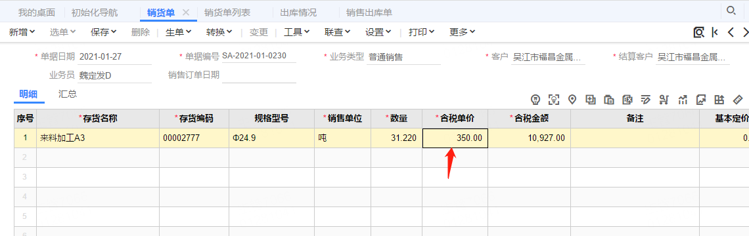Go to the previous record arrow

[x=731, y=32]
